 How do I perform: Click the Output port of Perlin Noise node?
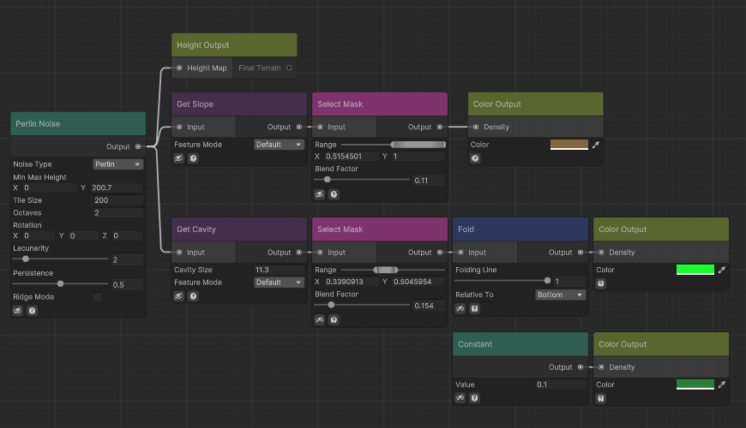tap(138, 146)
